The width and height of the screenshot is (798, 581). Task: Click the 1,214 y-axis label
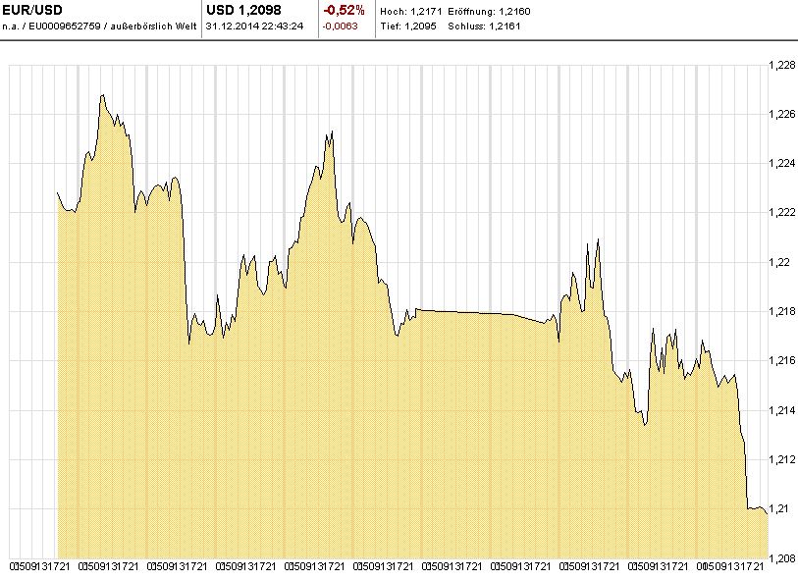click(781, 410)
